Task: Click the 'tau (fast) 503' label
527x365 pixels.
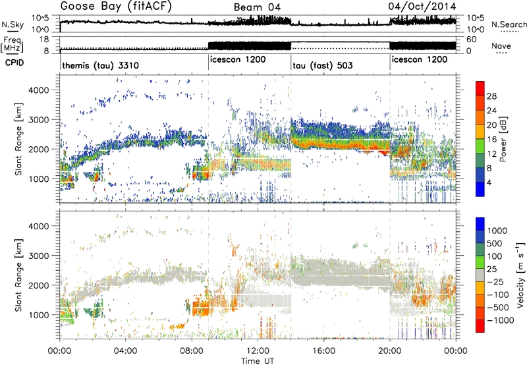Action: (323, 65)
